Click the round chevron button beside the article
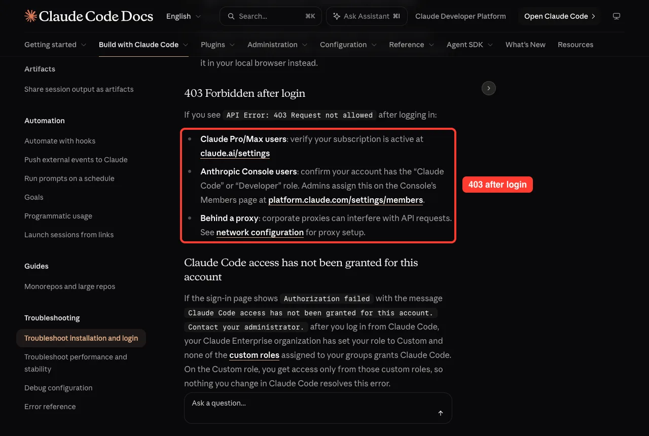The image size is (649, 436). point(488,88)
